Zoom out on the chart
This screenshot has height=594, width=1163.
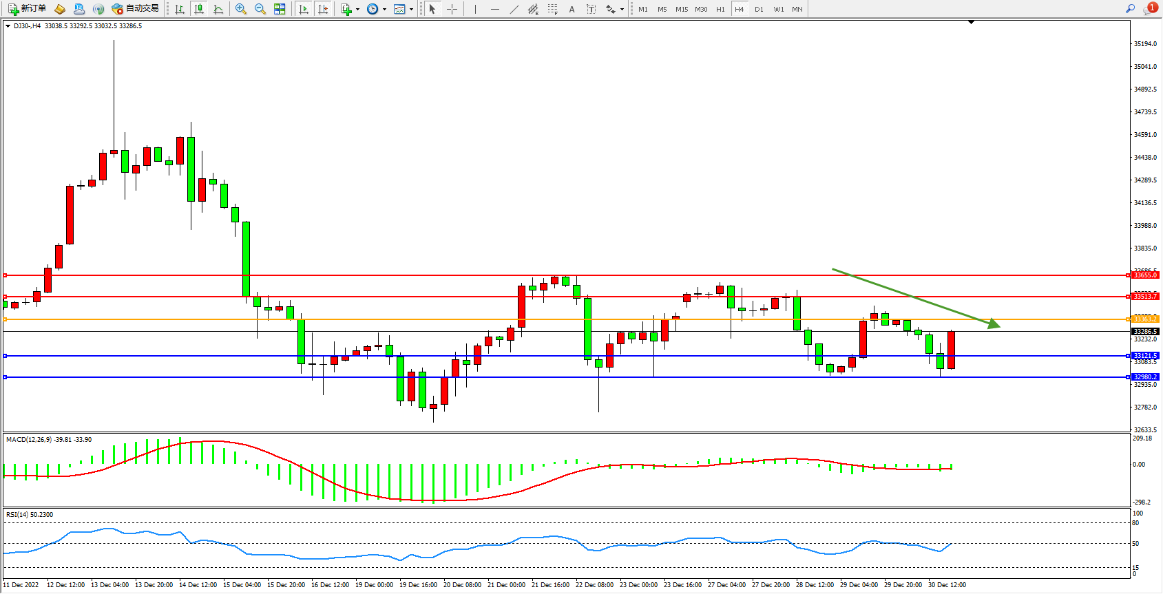[260, 9]
